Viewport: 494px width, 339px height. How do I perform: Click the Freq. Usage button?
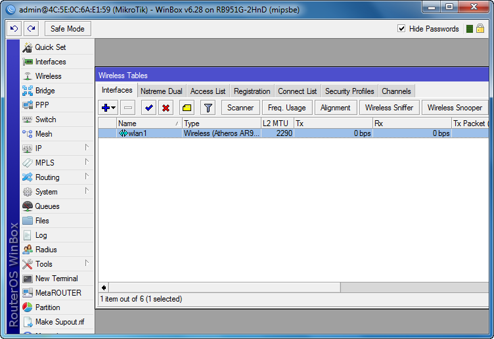pos(287,108)
